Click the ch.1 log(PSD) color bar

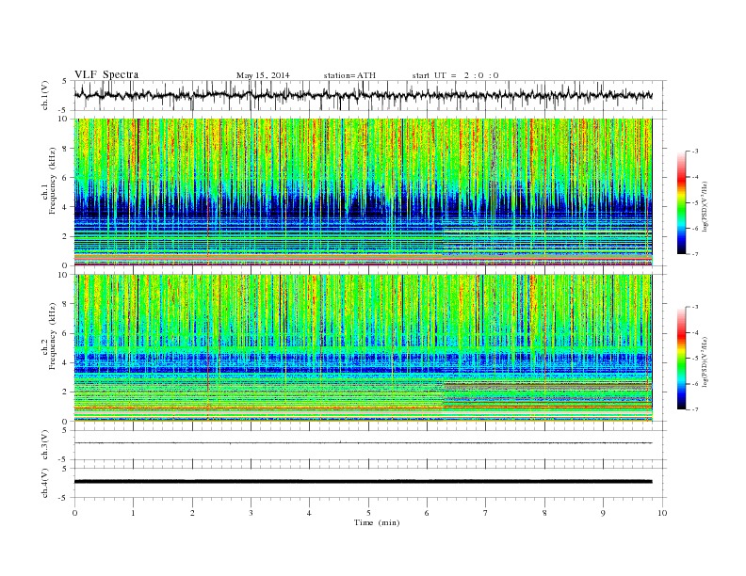(681, 202)
